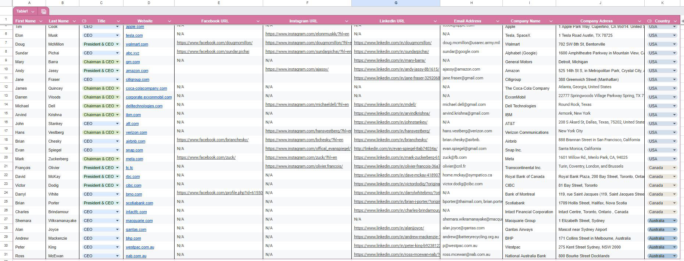This screenshot has width=684, height=261.
Task: Open the LinkedIn URL column header arrow
Action: [x=435, y=21]
